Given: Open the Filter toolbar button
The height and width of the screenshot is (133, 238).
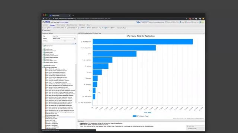Looking at the screenshot, I should (89, 28).
